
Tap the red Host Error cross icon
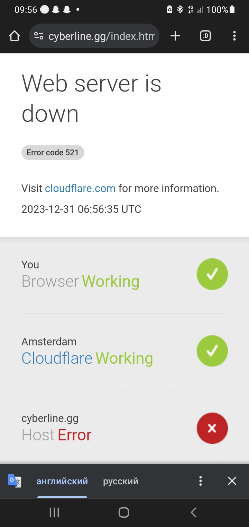click(212, 428)
